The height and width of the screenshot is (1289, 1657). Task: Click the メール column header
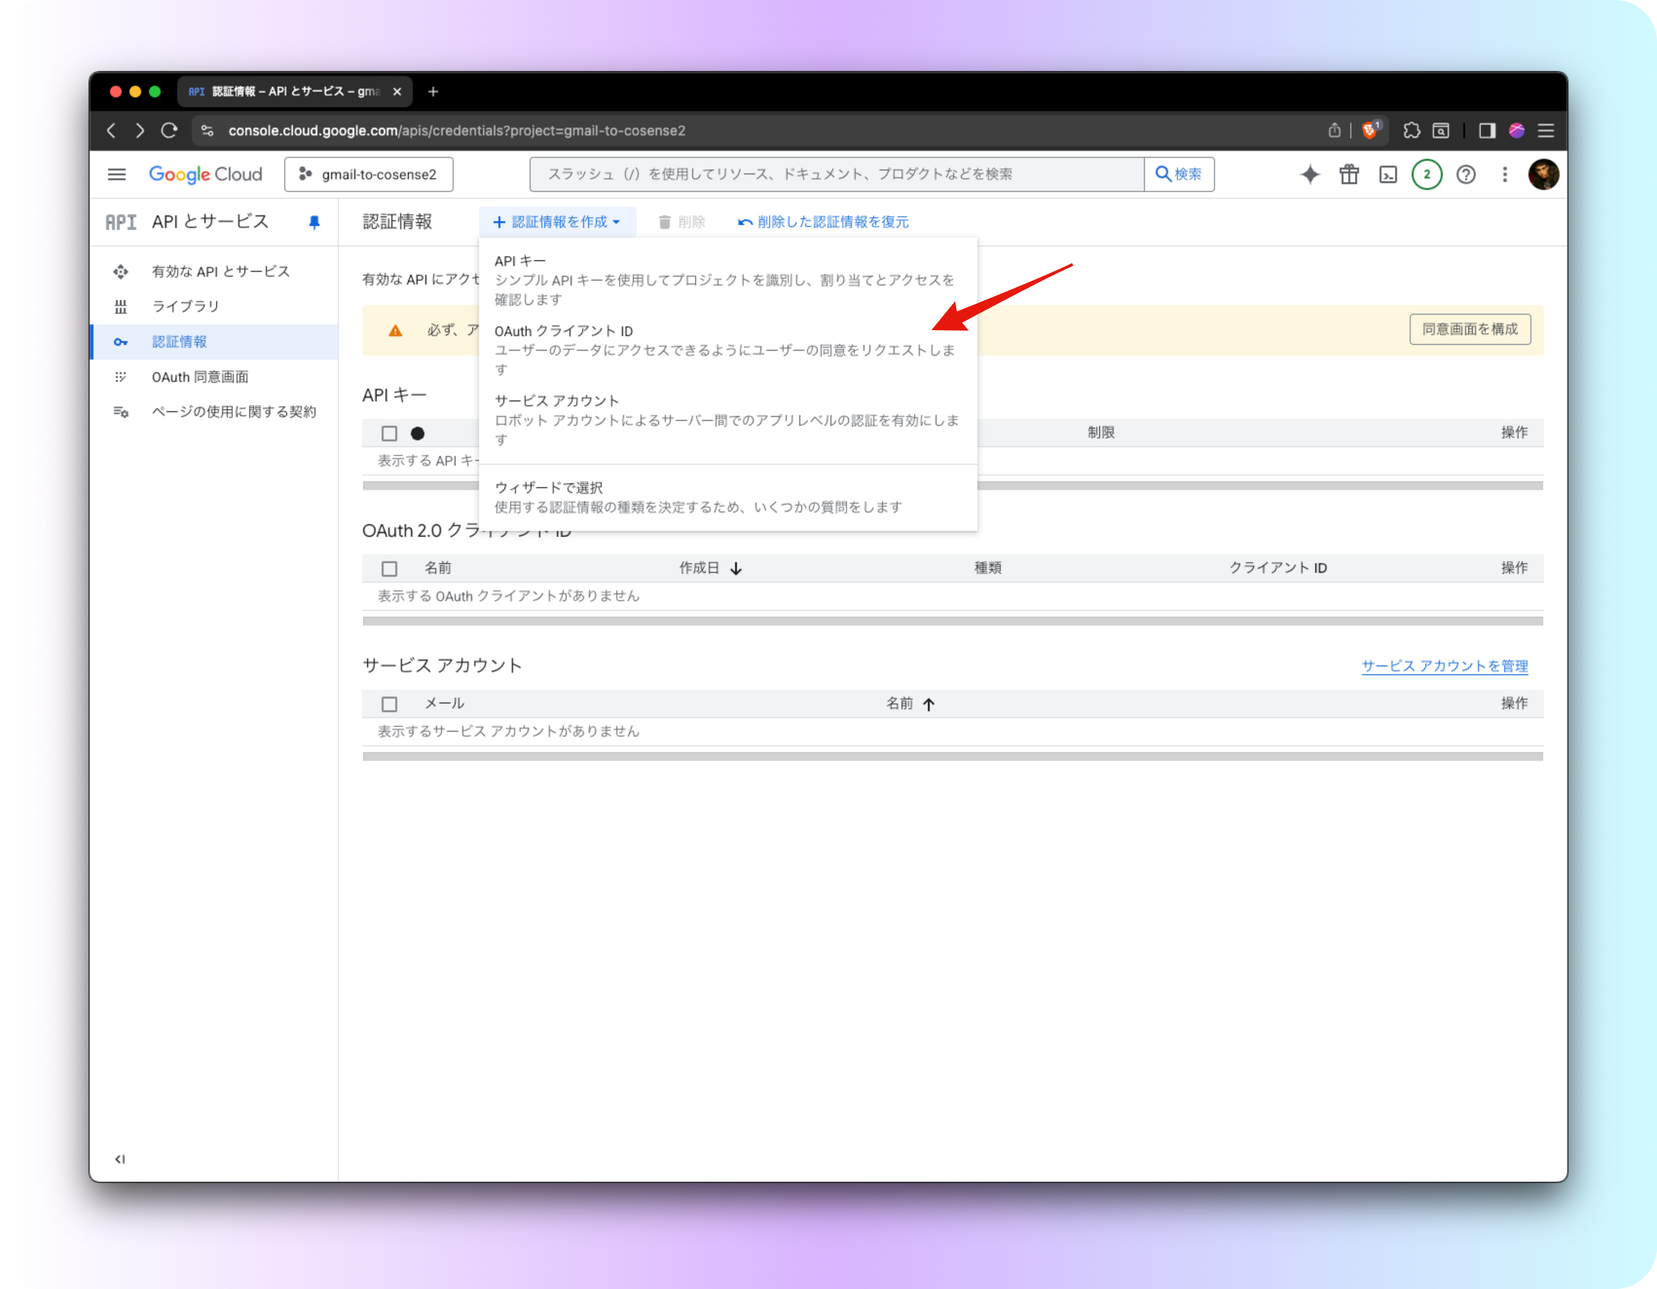444,704
